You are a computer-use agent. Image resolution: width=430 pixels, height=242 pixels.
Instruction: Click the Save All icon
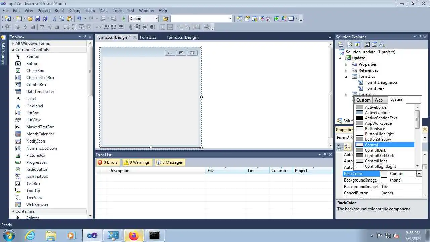(45, 19)
